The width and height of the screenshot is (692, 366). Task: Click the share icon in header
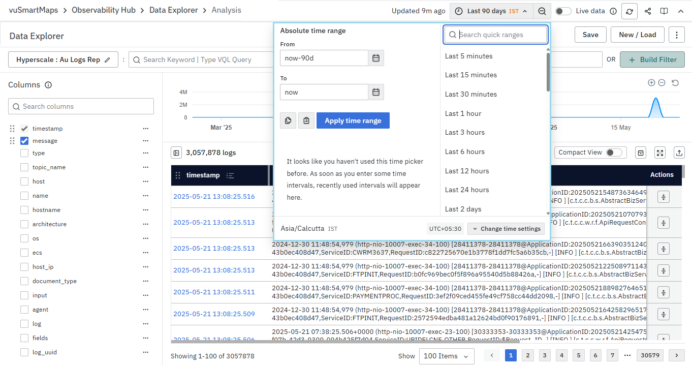pyautogui.click(x=648, y=11)
